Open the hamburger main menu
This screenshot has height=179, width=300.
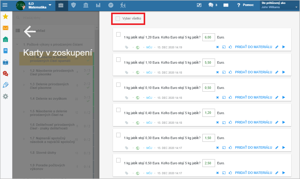click(x=5, y=5)
